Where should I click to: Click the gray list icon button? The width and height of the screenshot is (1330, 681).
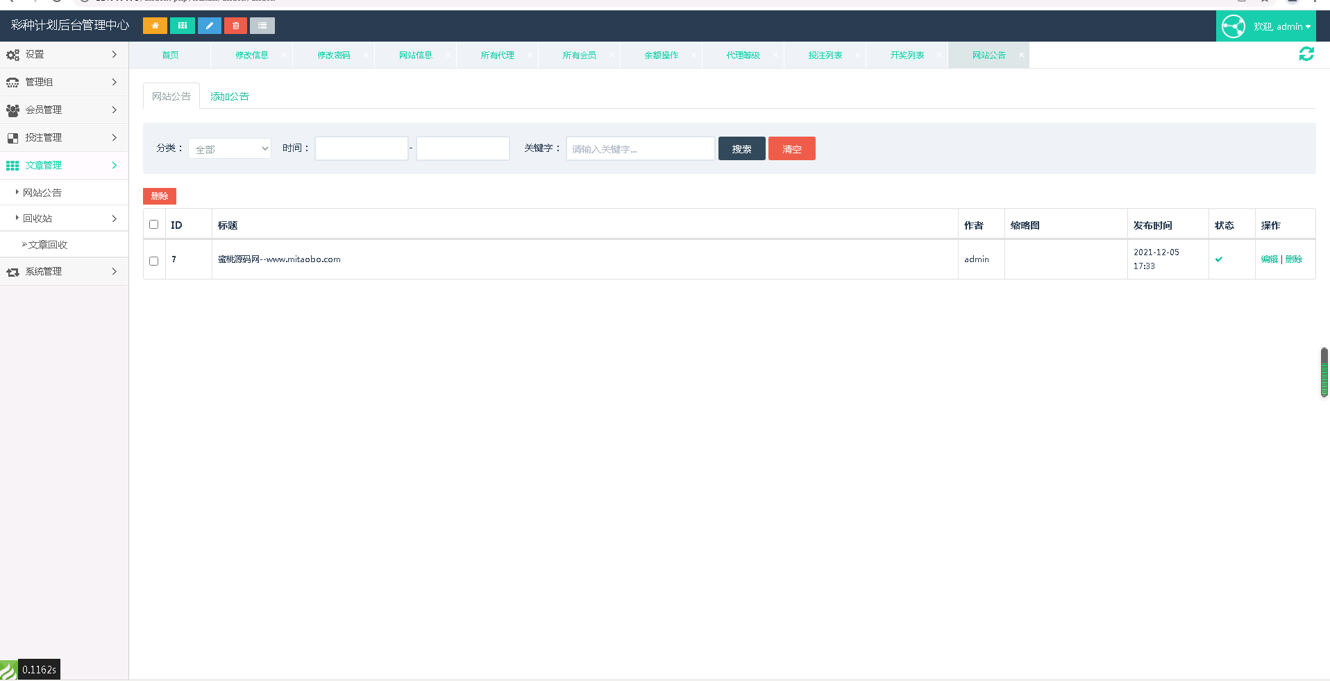(262, 26)
